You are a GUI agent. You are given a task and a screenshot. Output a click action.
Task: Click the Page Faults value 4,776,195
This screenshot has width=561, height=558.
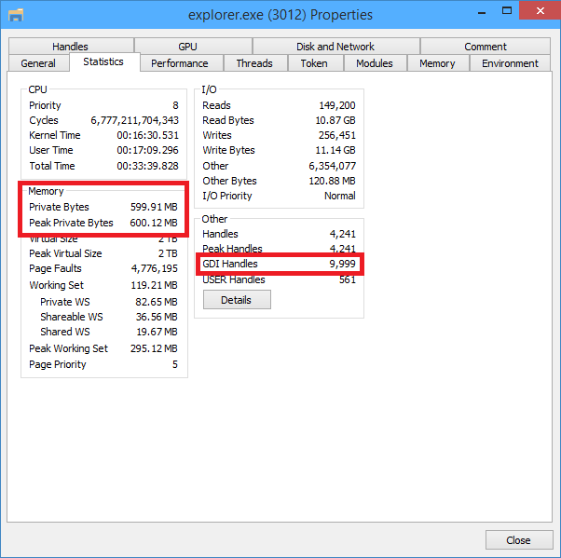click(x=154, y=268)
